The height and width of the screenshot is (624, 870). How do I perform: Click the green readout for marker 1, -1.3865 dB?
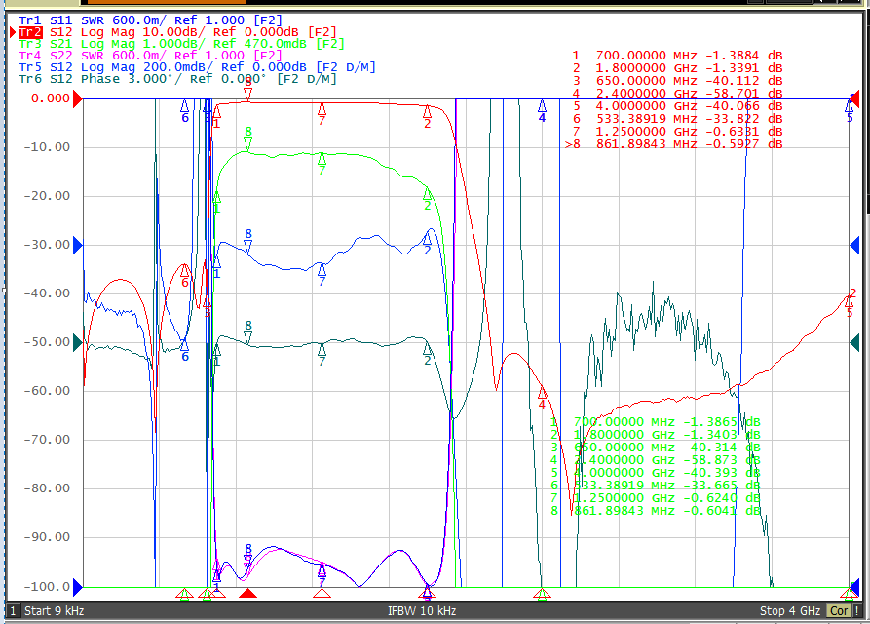656,422
